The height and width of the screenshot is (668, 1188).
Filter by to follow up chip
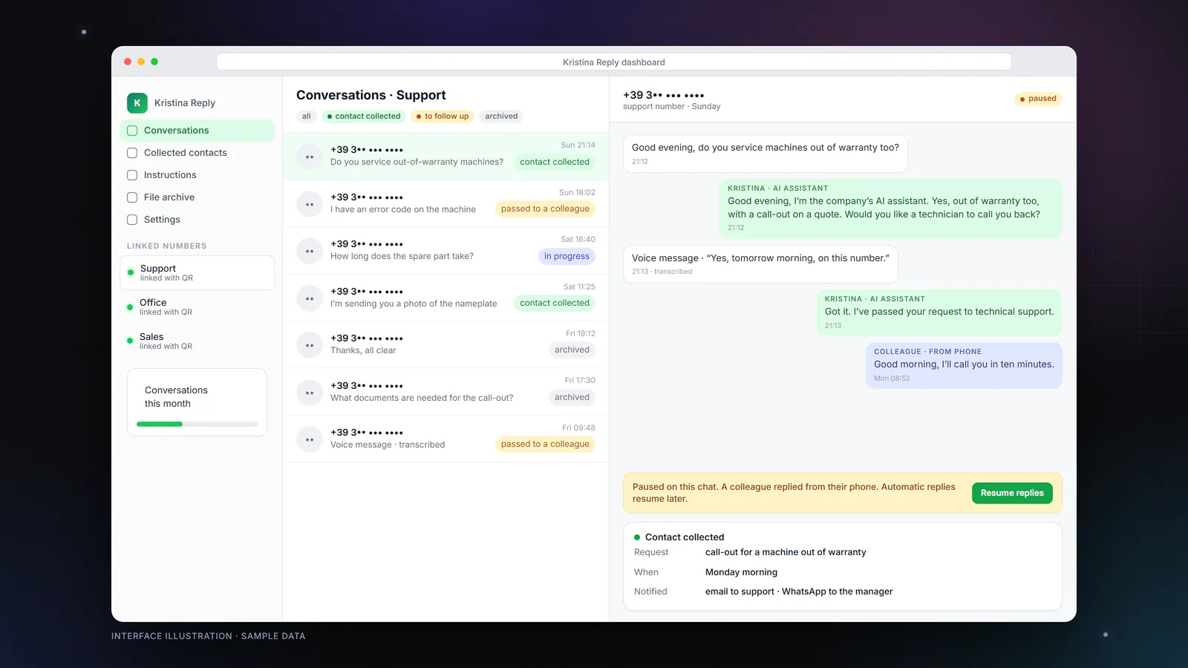click(x=443, y=117)
